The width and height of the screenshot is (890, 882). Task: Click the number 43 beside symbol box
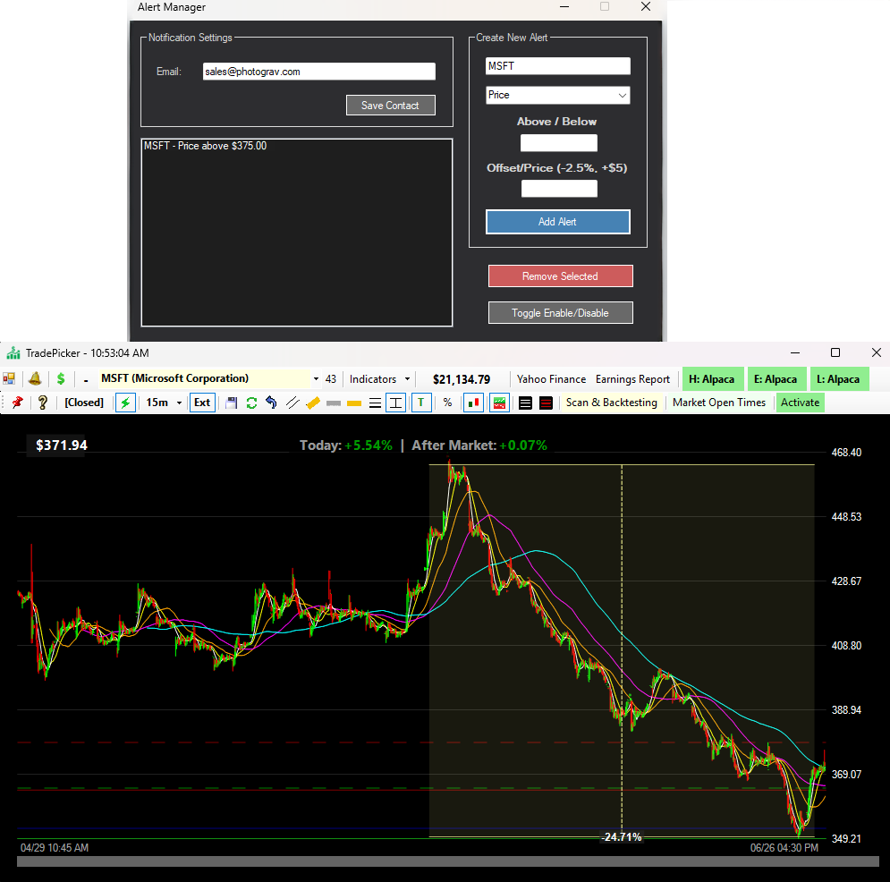tap(331, 379)
